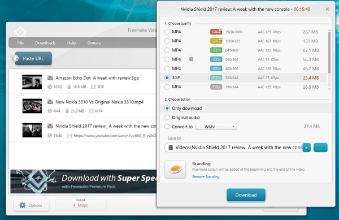Click the gear icon on Options button

[22, 205]
